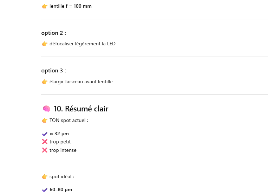The image size is (268, 194).
Task: Click the "spot idéal :" text
Action: pyautogui.click(x=61, y=177)
